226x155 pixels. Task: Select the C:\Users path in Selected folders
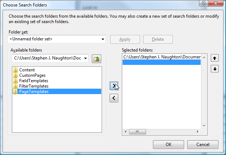coord(162,57)
